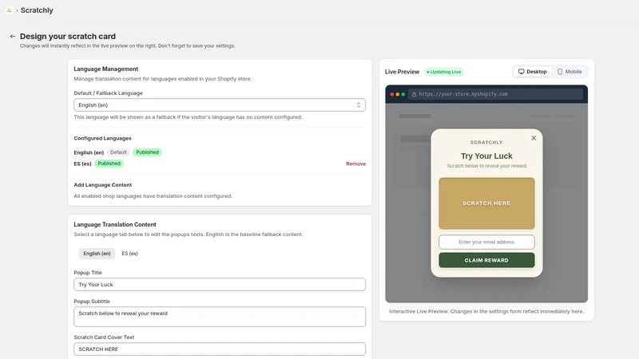Remove the ES (es) language
Viewport: 639px width, 359px height.
pyautogui.click(x=355, y=164)
